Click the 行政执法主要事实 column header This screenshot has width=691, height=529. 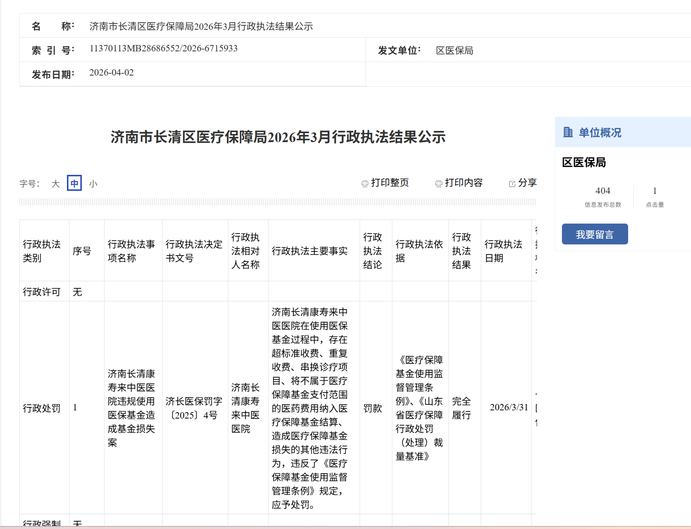click(309, 251)
